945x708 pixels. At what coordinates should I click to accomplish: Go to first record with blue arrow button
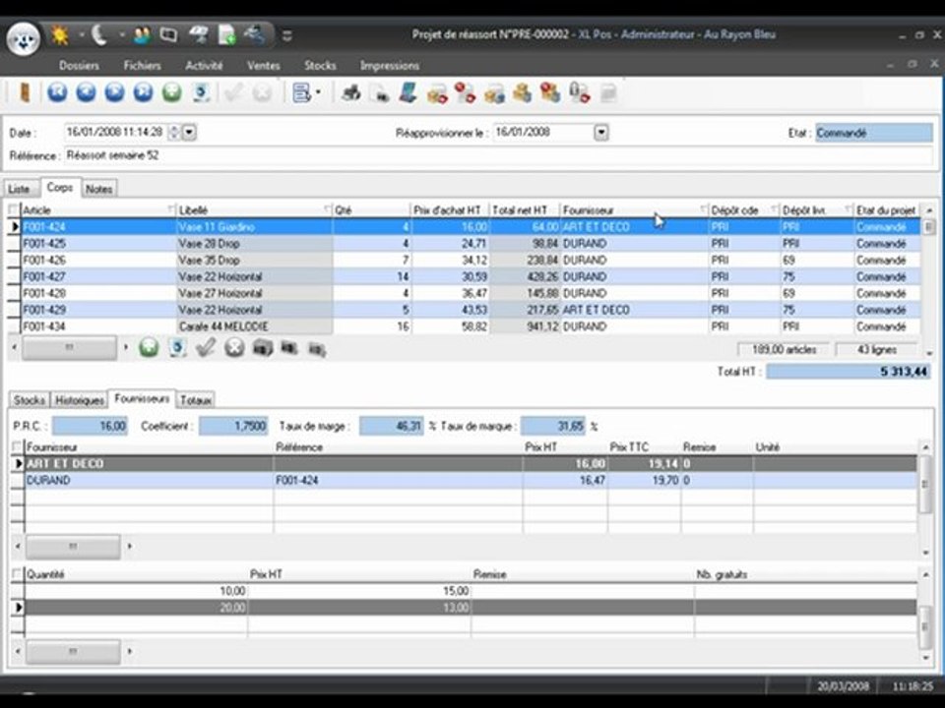(x=57, y=92)
